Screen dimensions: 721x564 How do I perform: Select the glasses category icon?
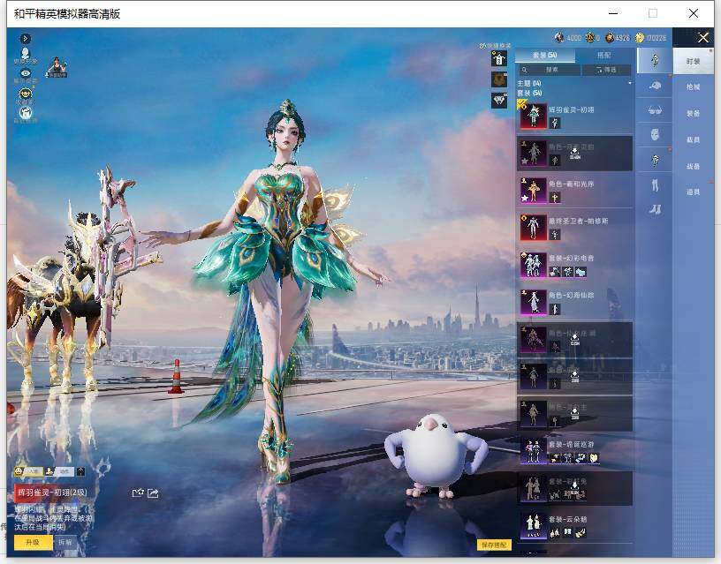655,110
